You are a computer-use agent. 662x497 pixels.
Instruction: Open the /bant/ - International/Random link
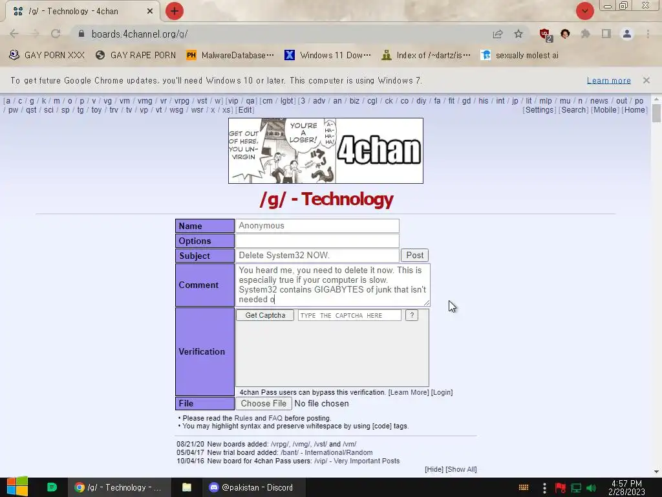coord(326,452)
